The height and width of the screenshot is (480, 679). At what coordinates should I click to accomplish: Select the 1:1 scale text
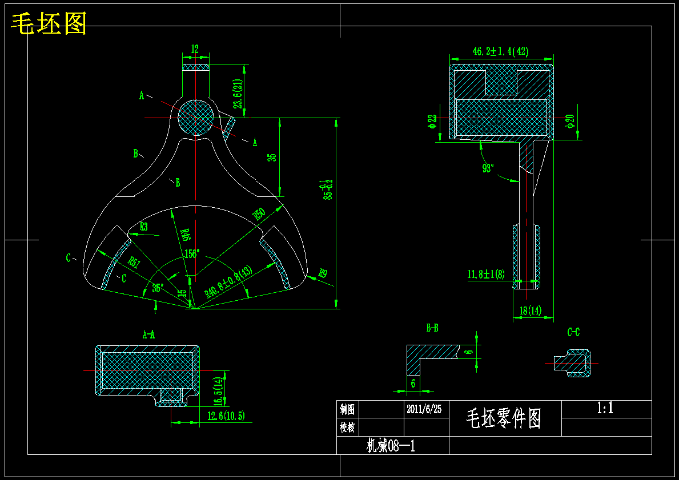(605, 408)
